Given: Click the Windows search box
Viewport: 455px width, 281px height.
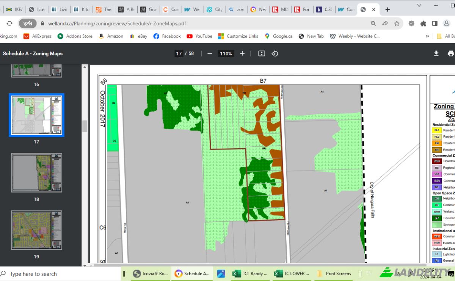Looking at the screenshot, I should tap(61, 274).
